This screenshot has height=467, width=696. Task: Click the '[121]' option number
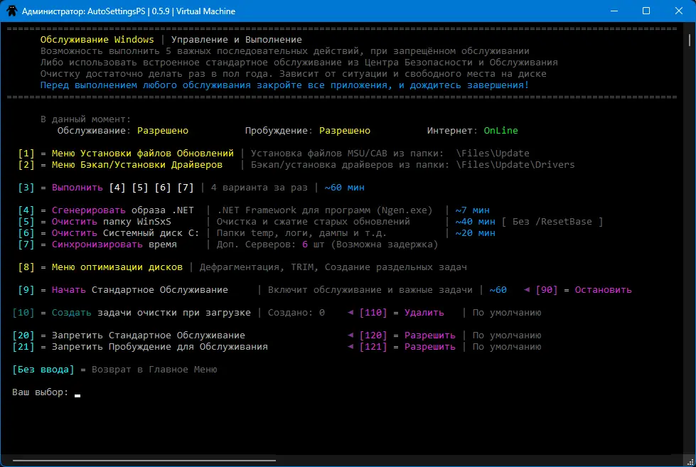[373, 346]
